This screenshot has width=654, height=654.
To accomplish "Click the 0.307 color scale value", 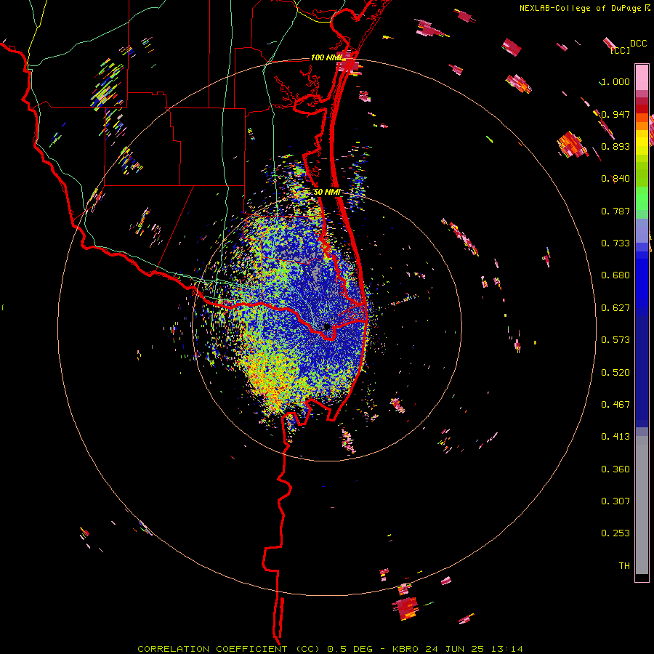I will point(615,501).
